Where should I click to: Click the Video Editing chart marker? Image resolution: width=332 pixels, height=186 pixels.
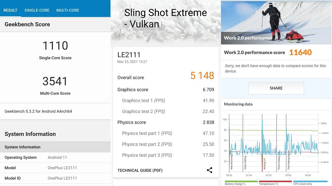tap(245, 162)
